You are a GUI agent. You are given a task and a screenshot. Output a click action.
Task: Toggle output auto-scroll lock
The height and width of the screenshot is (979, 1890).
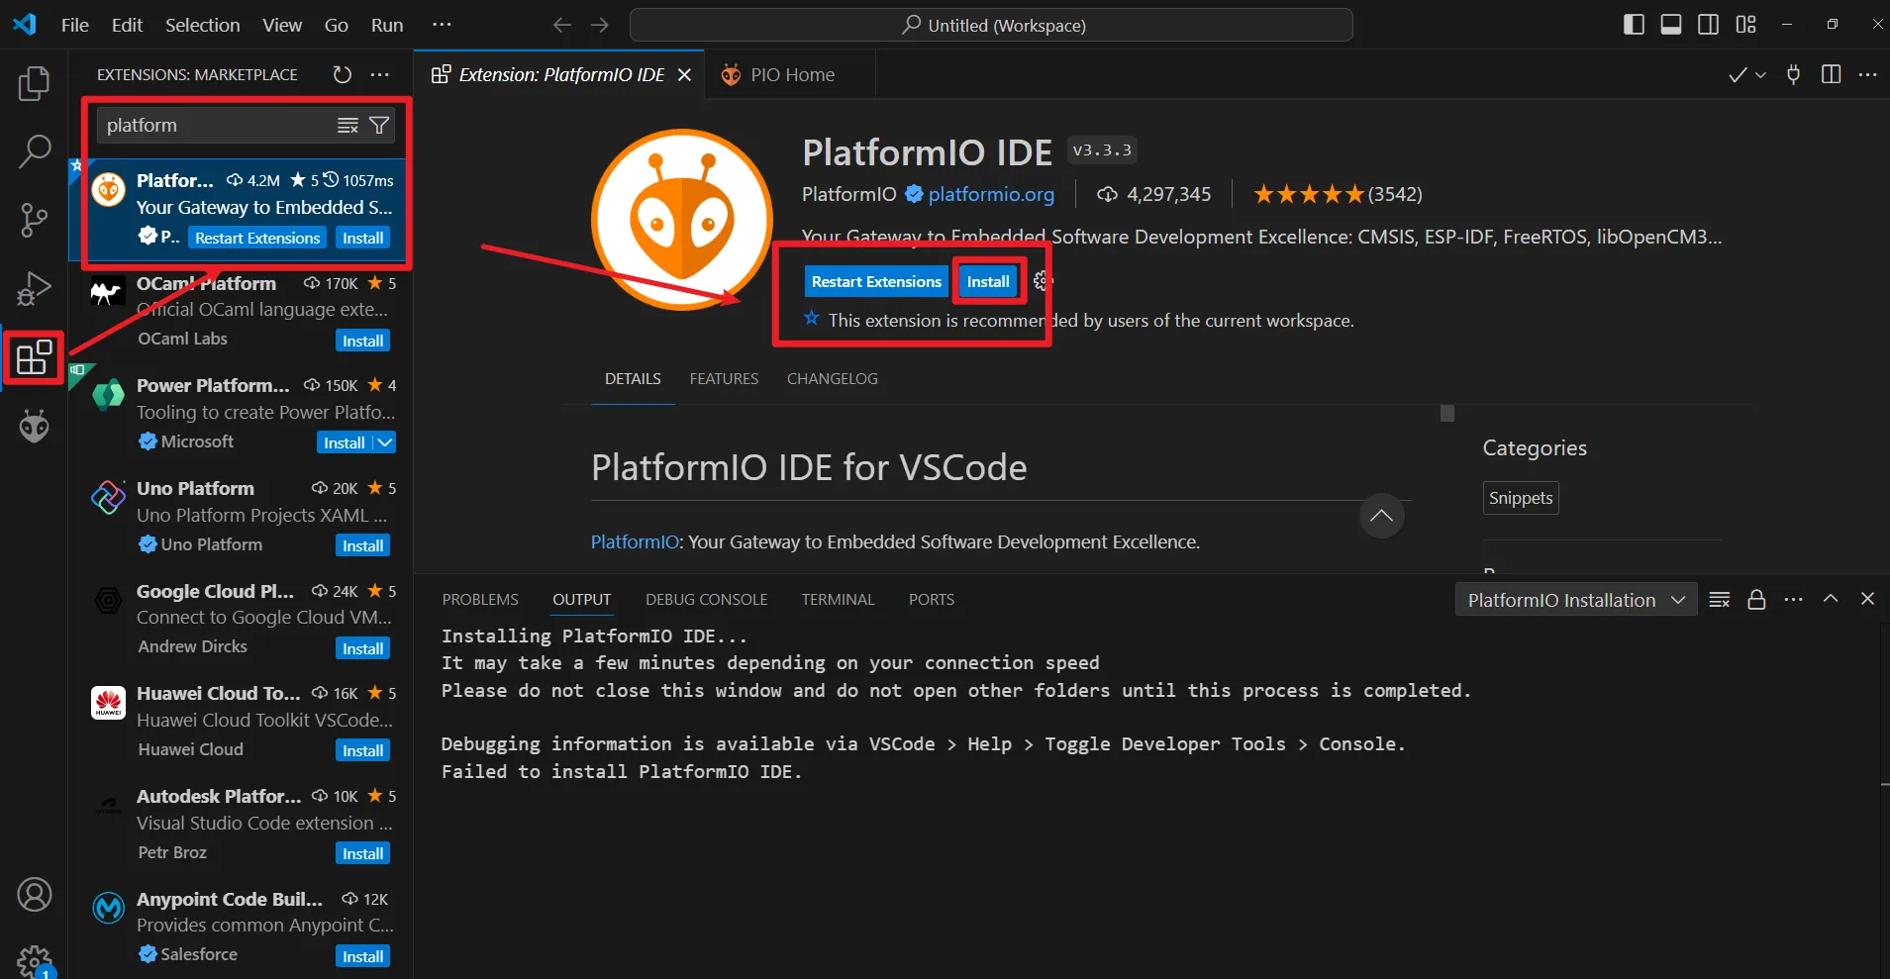point(1756,600)
